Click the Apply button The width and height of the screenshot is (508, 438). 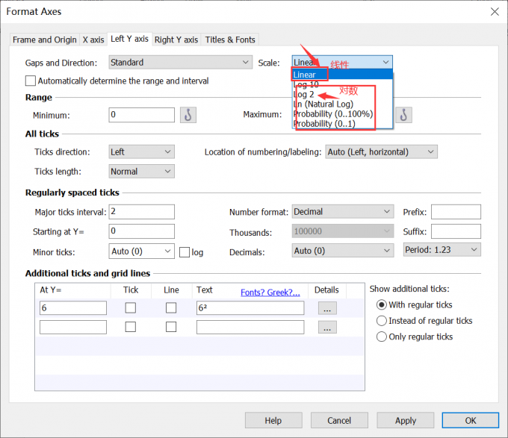405,420
